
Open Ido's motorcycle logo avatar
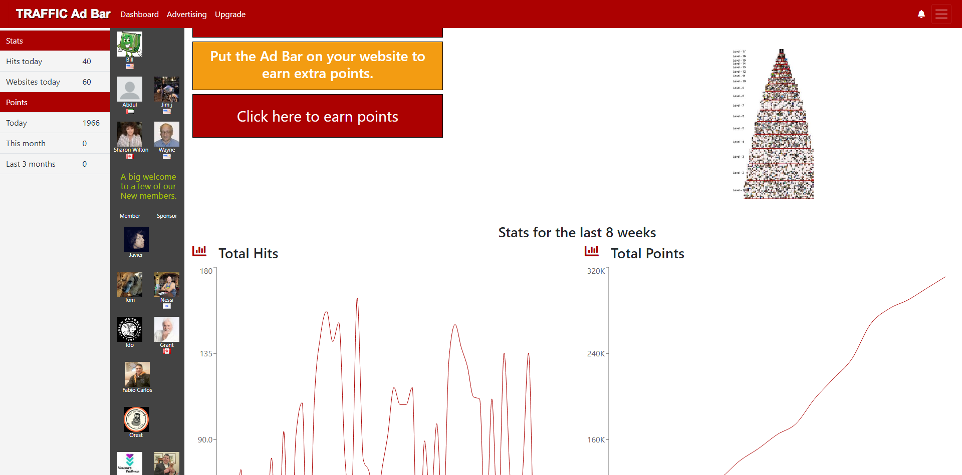tap(130, 329)
